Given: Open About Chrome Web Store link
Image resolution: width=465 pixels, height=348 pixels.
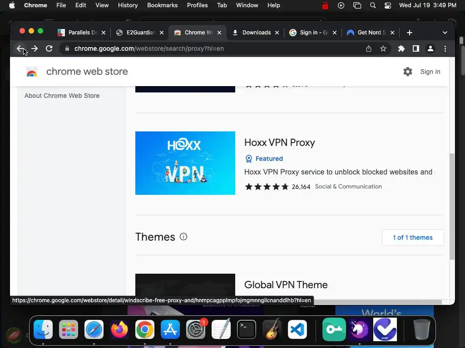Looking at the screenshot, I should (62, 96).
